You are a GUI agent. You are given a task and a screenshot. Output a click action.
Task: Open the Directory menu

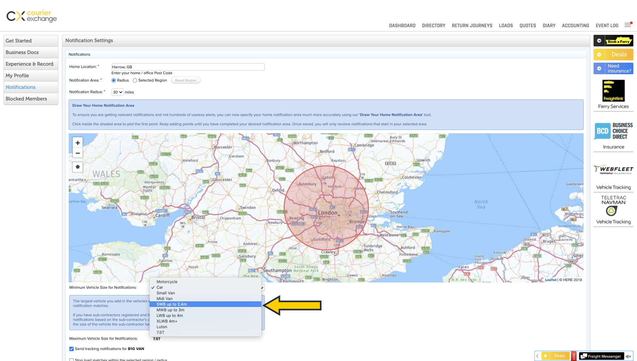coord(434,26)
